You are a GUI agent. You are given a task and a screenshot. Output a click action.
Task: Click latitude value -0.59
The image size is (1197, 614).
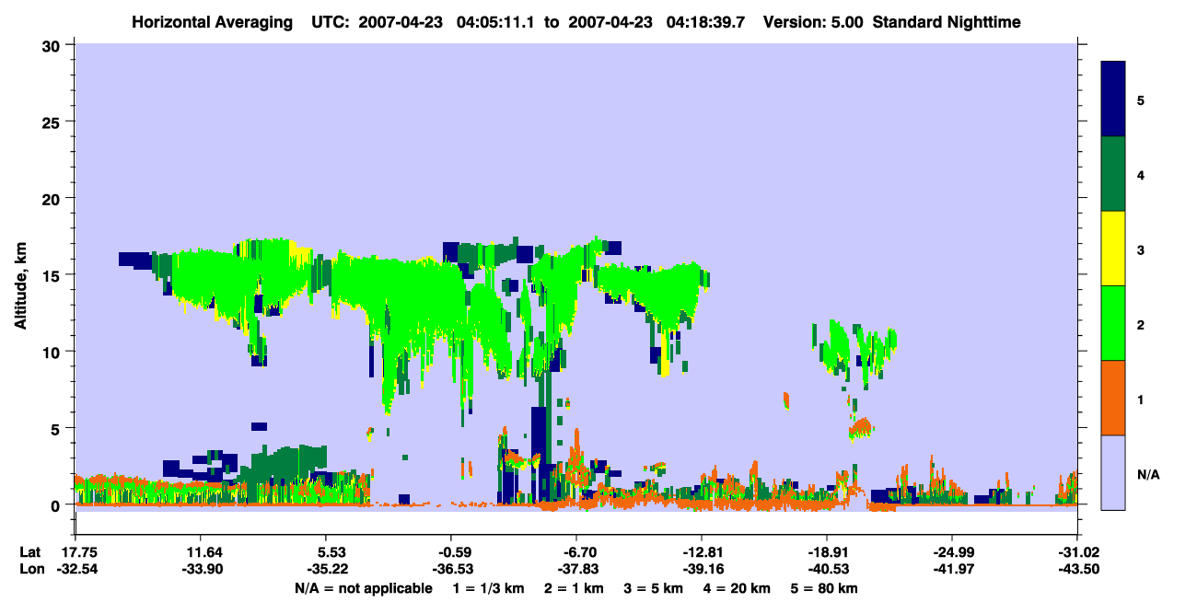click(x=451, y=552)
